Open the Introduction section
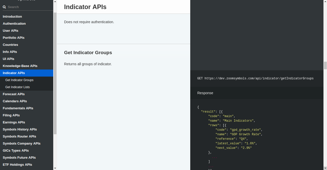327x170 pixels. point(12,17)
